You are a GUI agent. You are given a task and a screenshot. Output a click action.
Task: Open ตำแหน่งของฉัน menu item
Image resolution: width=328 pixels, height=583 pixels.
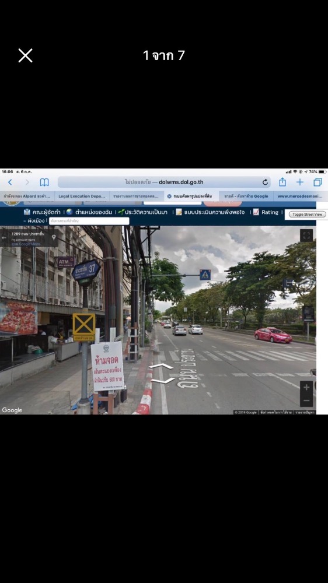(x=89, y=212)
